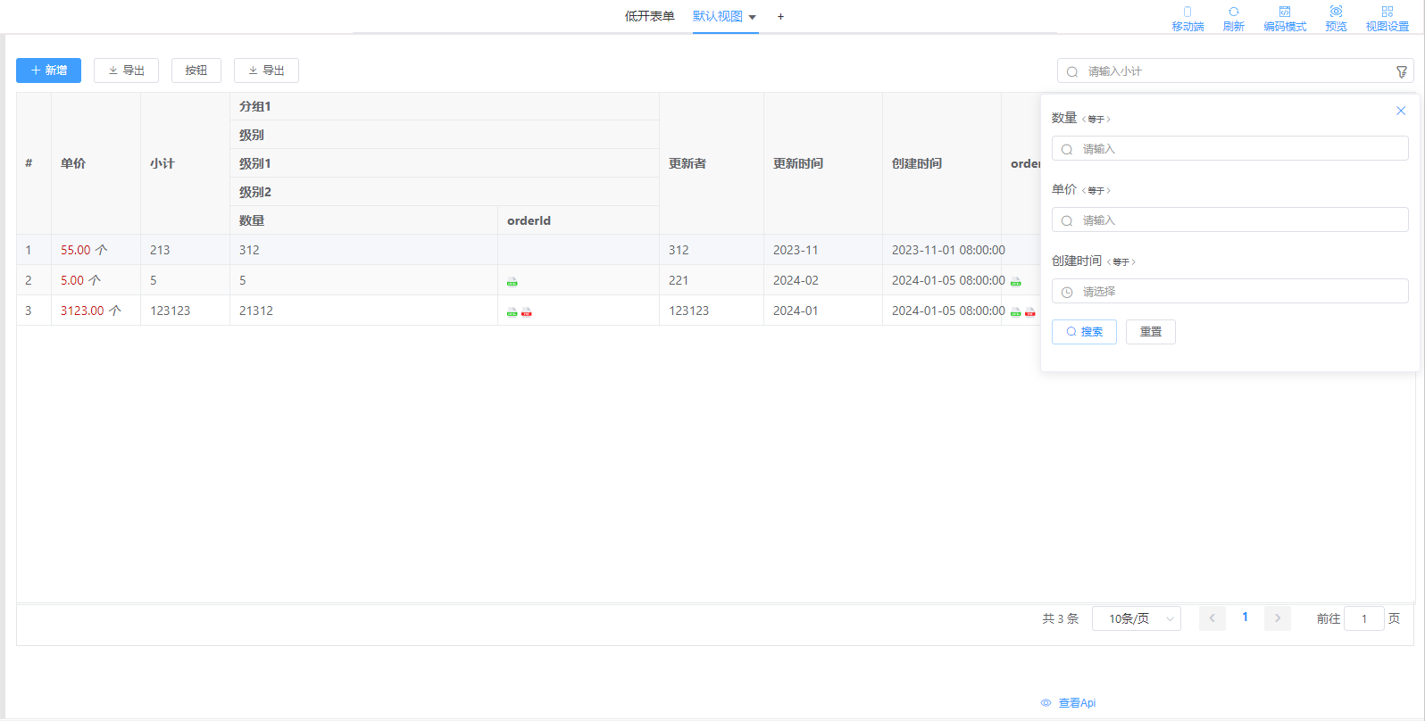Click the refresh (刷新) icon
The image size is (1425, 721).
click(1233, 12)
